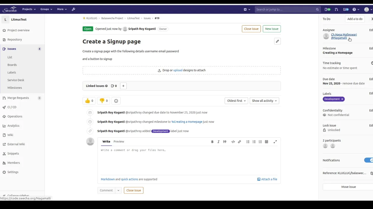Open linked issues help icon
The image size is (373, 209).
coord(106,86)
